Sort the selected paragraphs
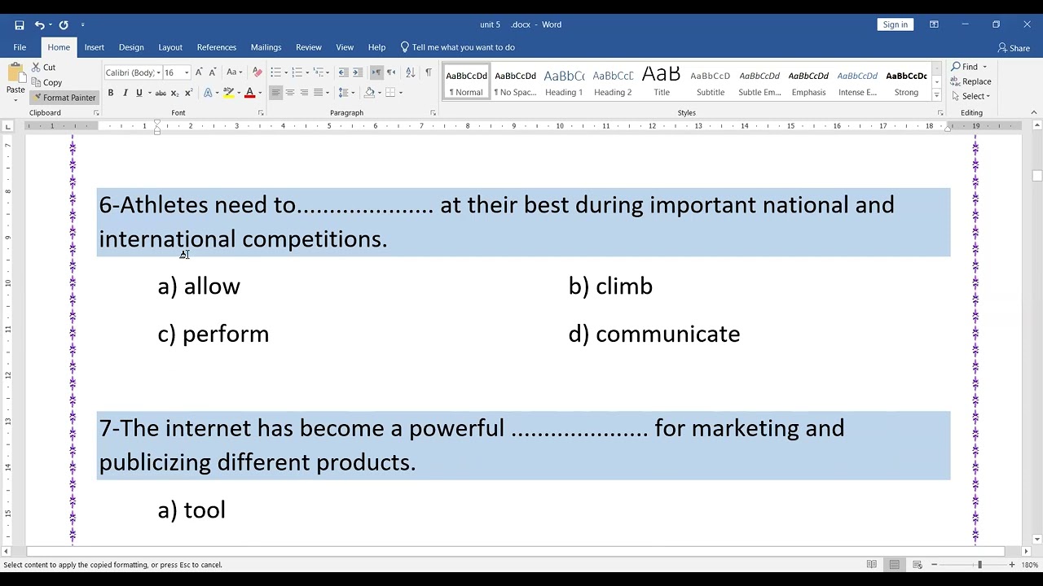The image size is (1043, 586). tap(410, 72)
